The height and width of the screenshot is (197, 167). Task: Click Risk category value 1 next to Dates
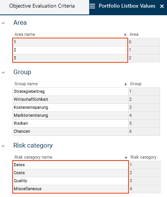point(145,165)
